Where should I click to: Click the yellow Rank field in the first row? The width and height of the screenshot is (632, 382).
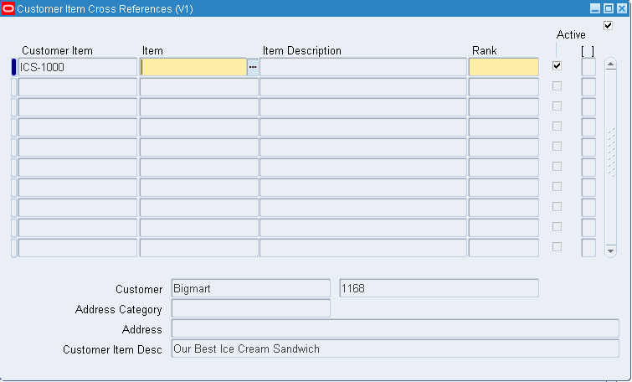504,67
